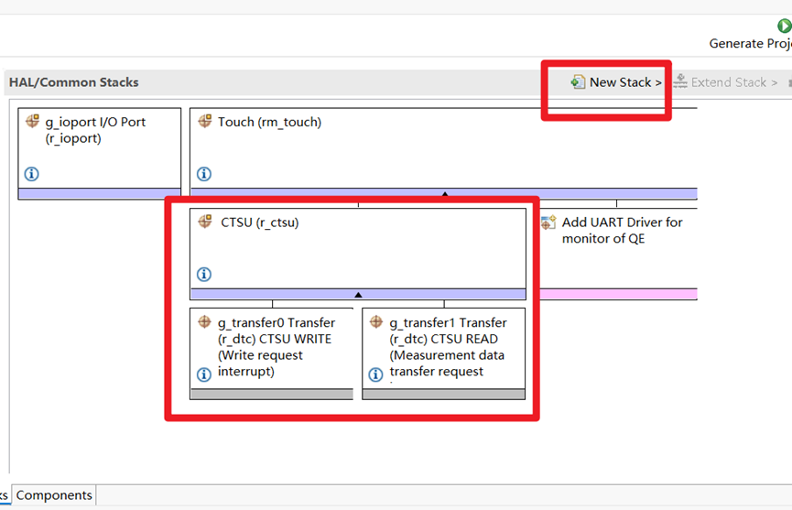Select the g_ioport I/O Port module icon
Screen dimensions: 792x510
(32, 121)
